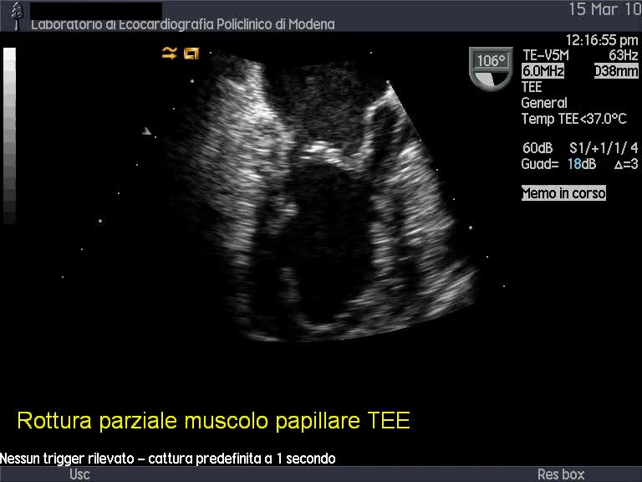This screenshot has width=642, height=482.
Task: Click the Δ=3 value
Action: [x=626, y=164]
